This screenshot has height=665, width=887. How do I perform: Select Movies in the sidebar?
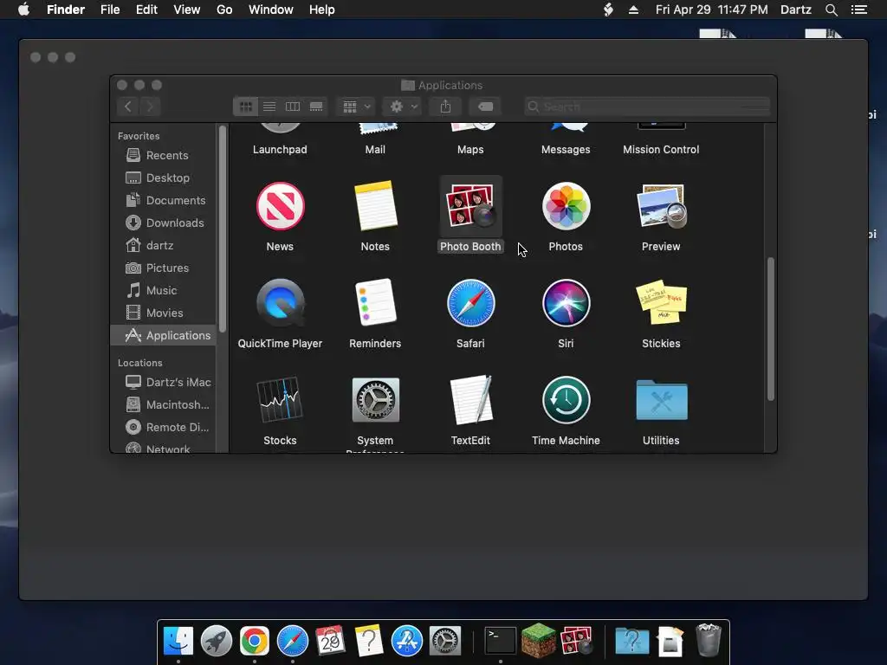[x=163, y=313]
